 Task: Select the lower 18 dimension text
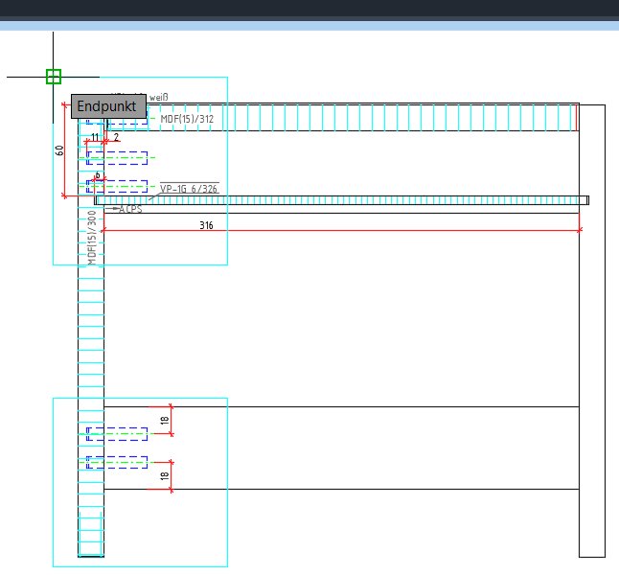click(x=165, y=475)
